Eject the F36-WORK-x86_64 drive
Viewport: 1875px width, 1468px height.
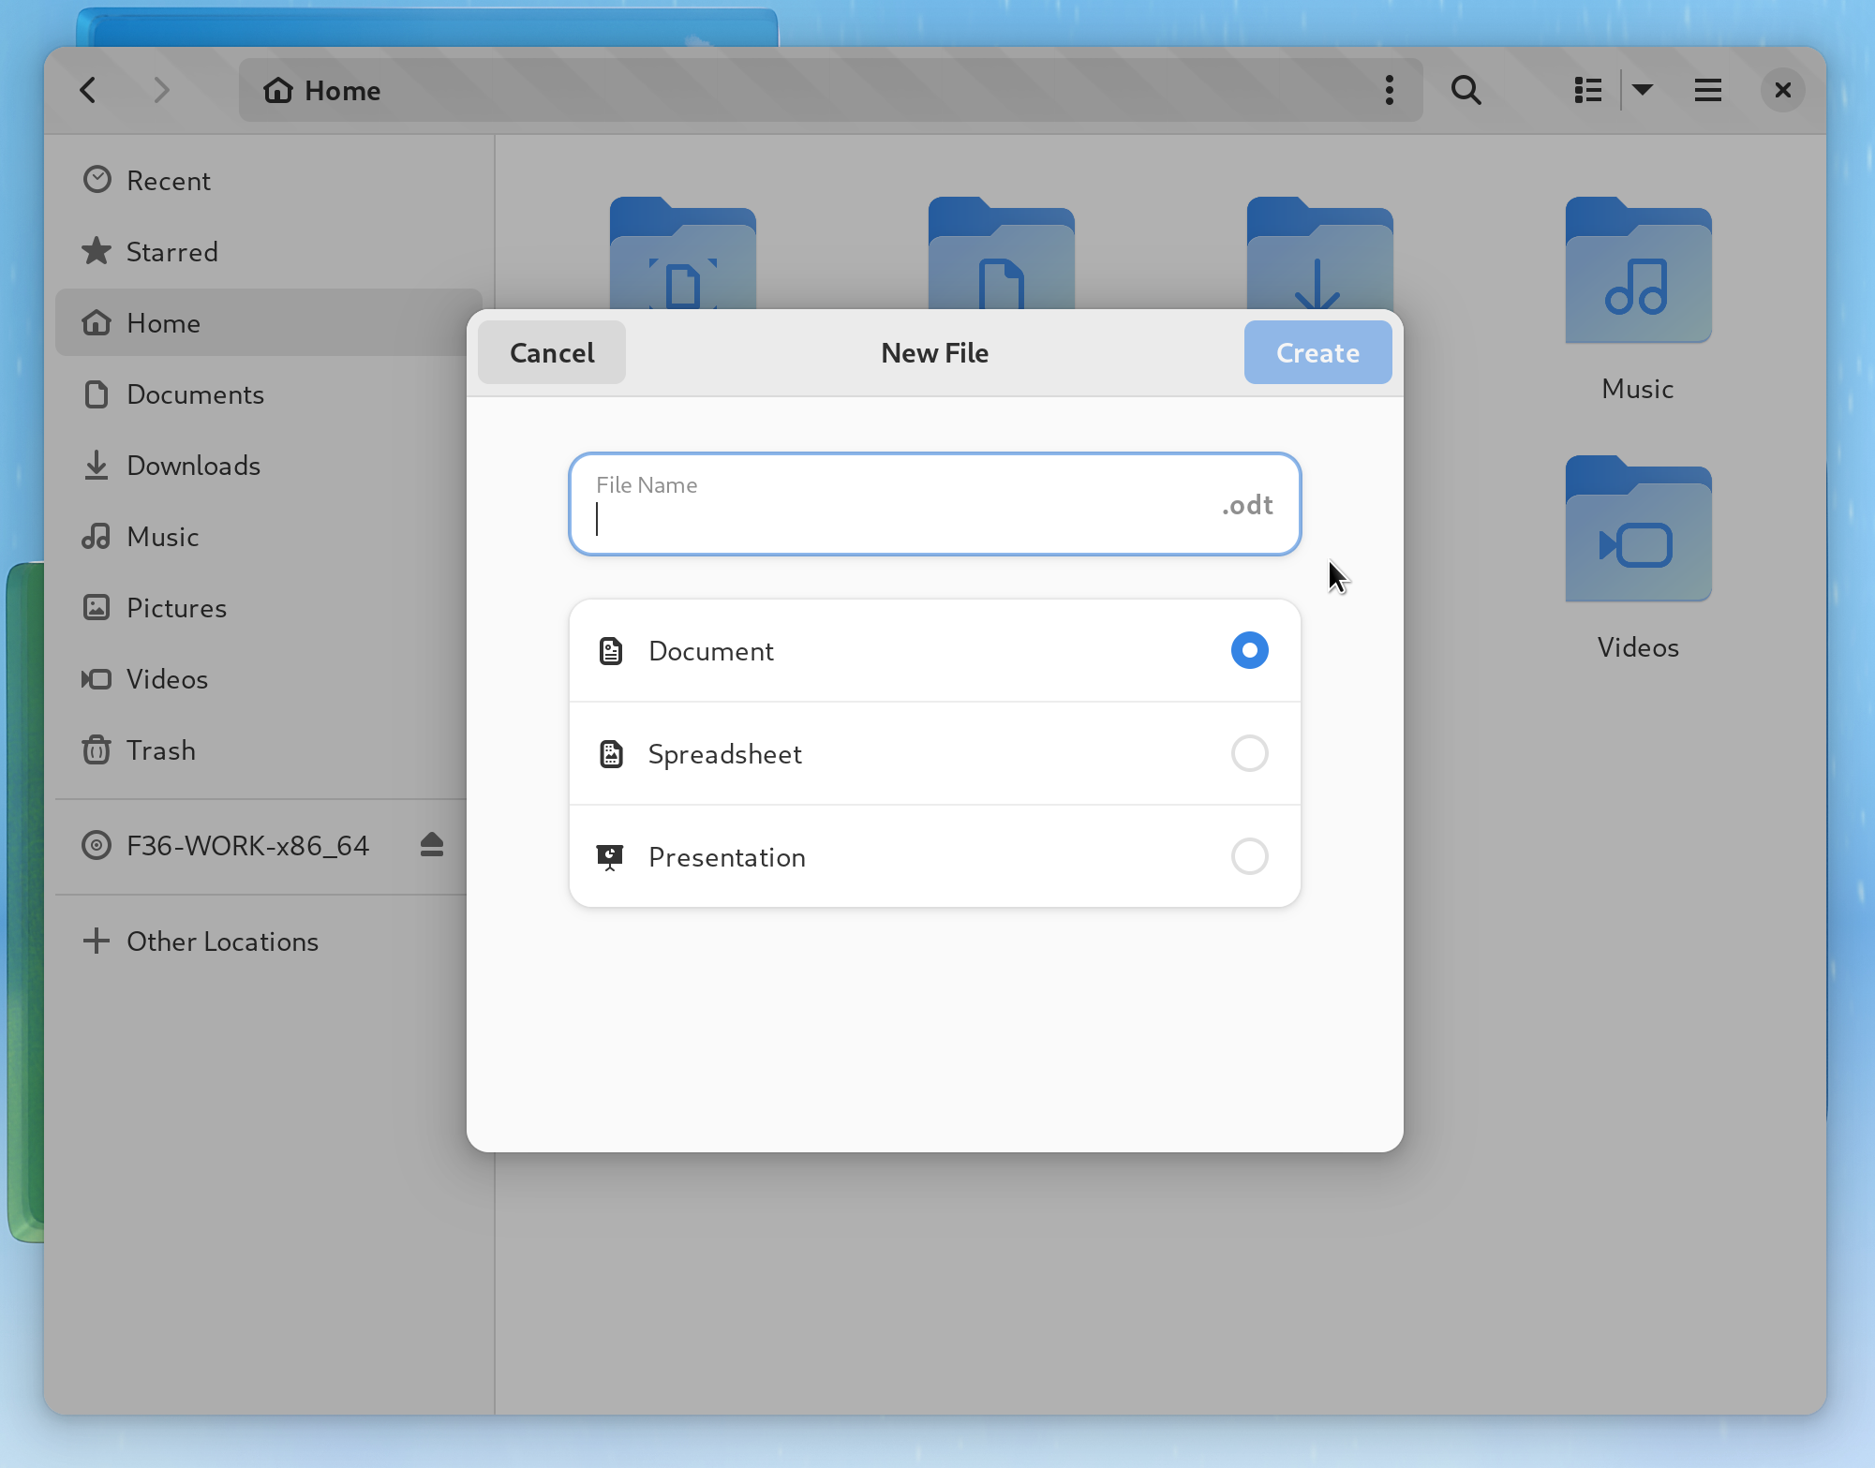click(431, 845)
